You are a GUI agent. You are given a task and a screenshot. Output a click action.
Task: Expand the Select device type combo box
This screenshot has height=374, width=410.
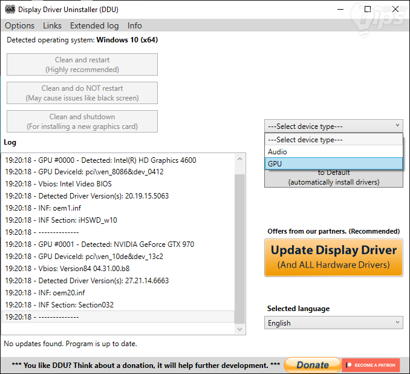coord(334,126)
